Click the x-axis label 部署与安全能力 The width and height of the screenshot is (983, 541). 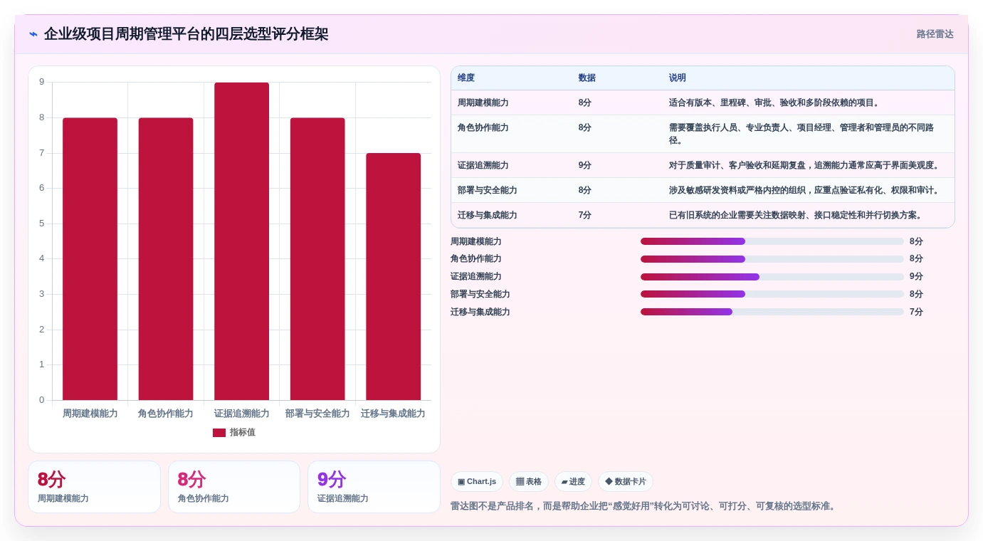(x=317, y=414)
